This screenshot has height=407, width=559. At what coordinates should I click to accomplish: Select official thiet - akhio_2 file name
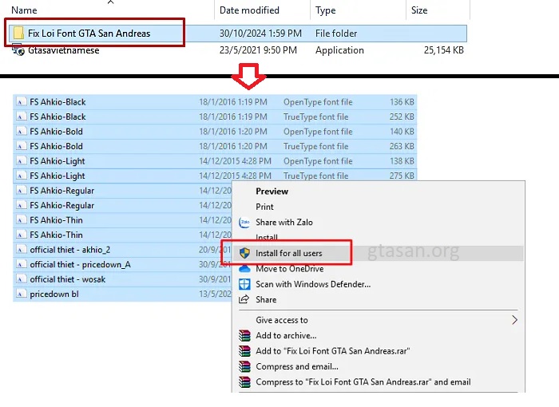tap(70, 250)
